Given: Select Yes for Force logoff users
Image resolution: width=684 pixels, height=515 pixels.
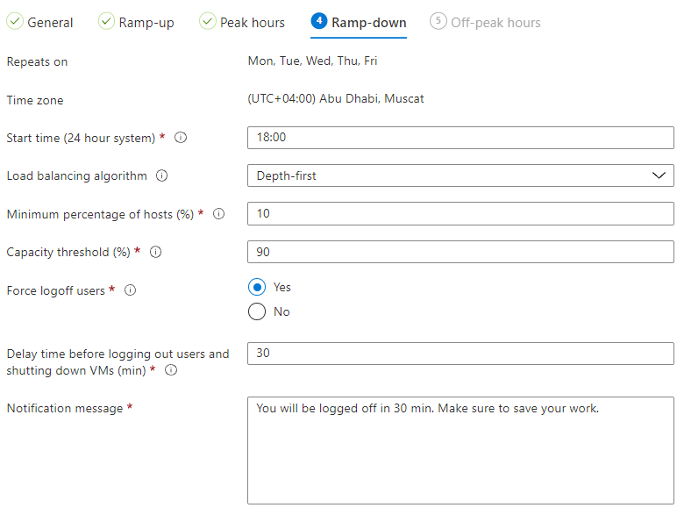Looking at the screenshot, I should point(257,287).
